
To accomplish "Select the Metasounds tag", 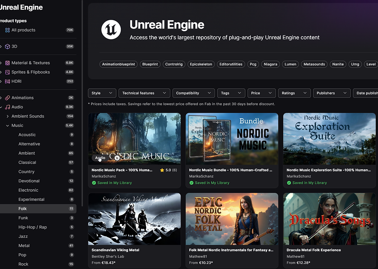I will [x=314, y=64].
